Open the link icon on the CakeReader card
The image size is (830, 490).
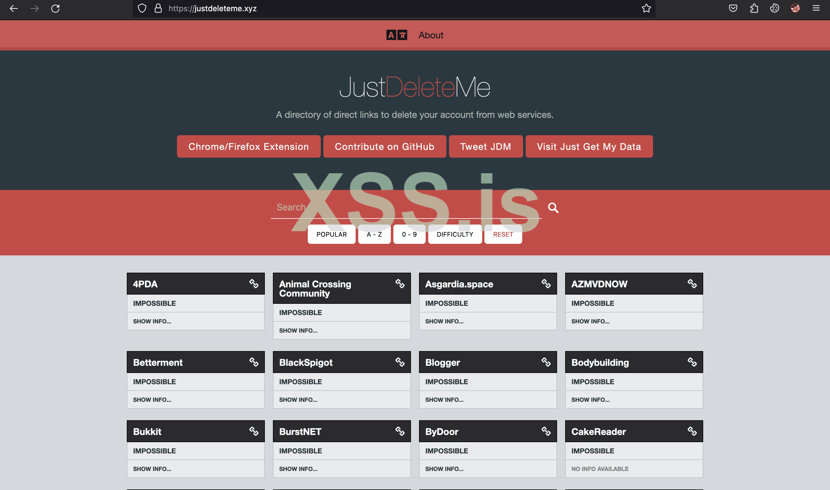point(692,431)
